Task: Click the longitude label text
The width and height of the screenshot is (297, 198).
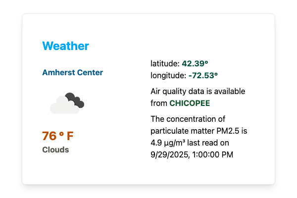Action: 168,75
